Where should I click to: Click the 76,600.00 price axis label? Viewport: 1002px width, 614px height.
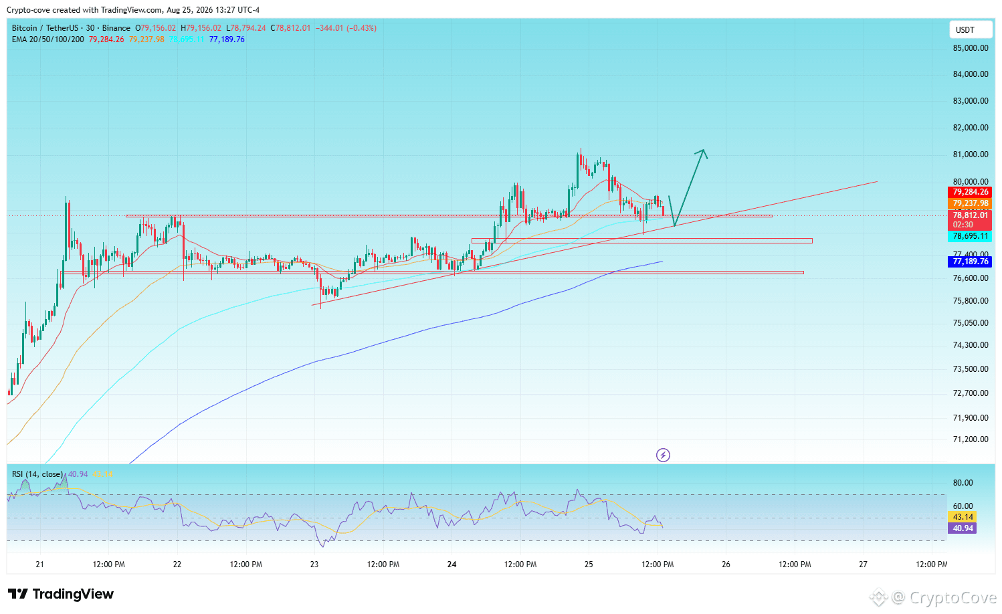point(971,278)
